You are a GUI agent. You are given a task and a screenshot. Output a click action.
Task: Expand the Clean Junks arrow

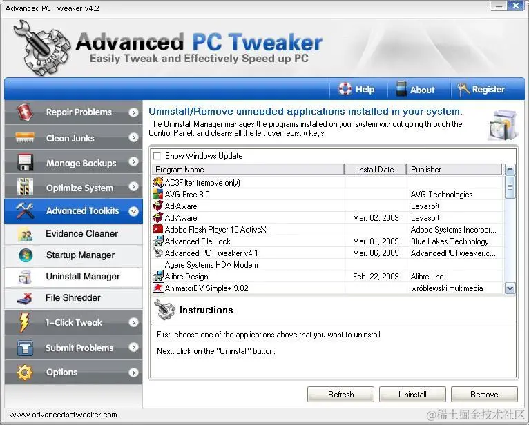pyautogui.click(x=133, y=137)
